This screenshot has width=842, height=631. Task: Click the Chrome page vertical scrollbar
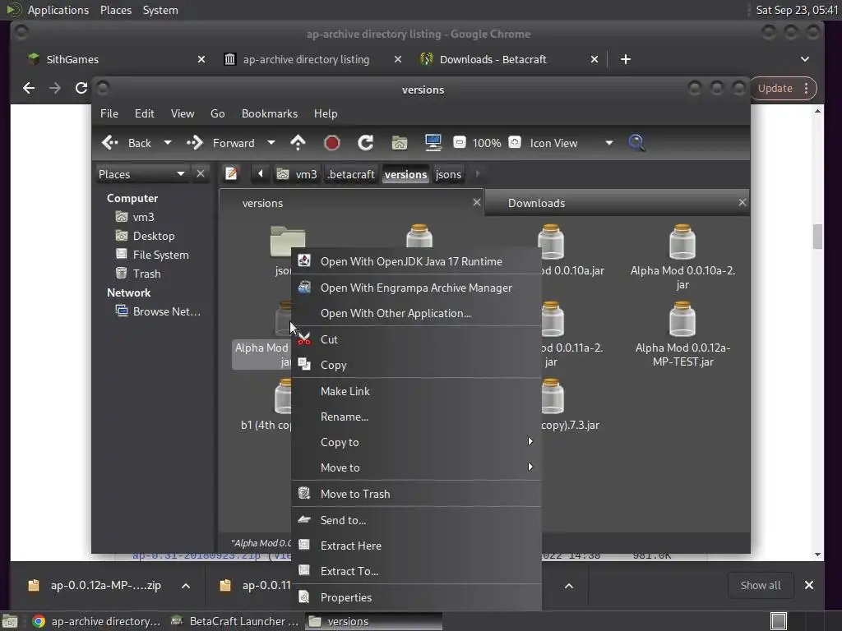pos(817,237)
